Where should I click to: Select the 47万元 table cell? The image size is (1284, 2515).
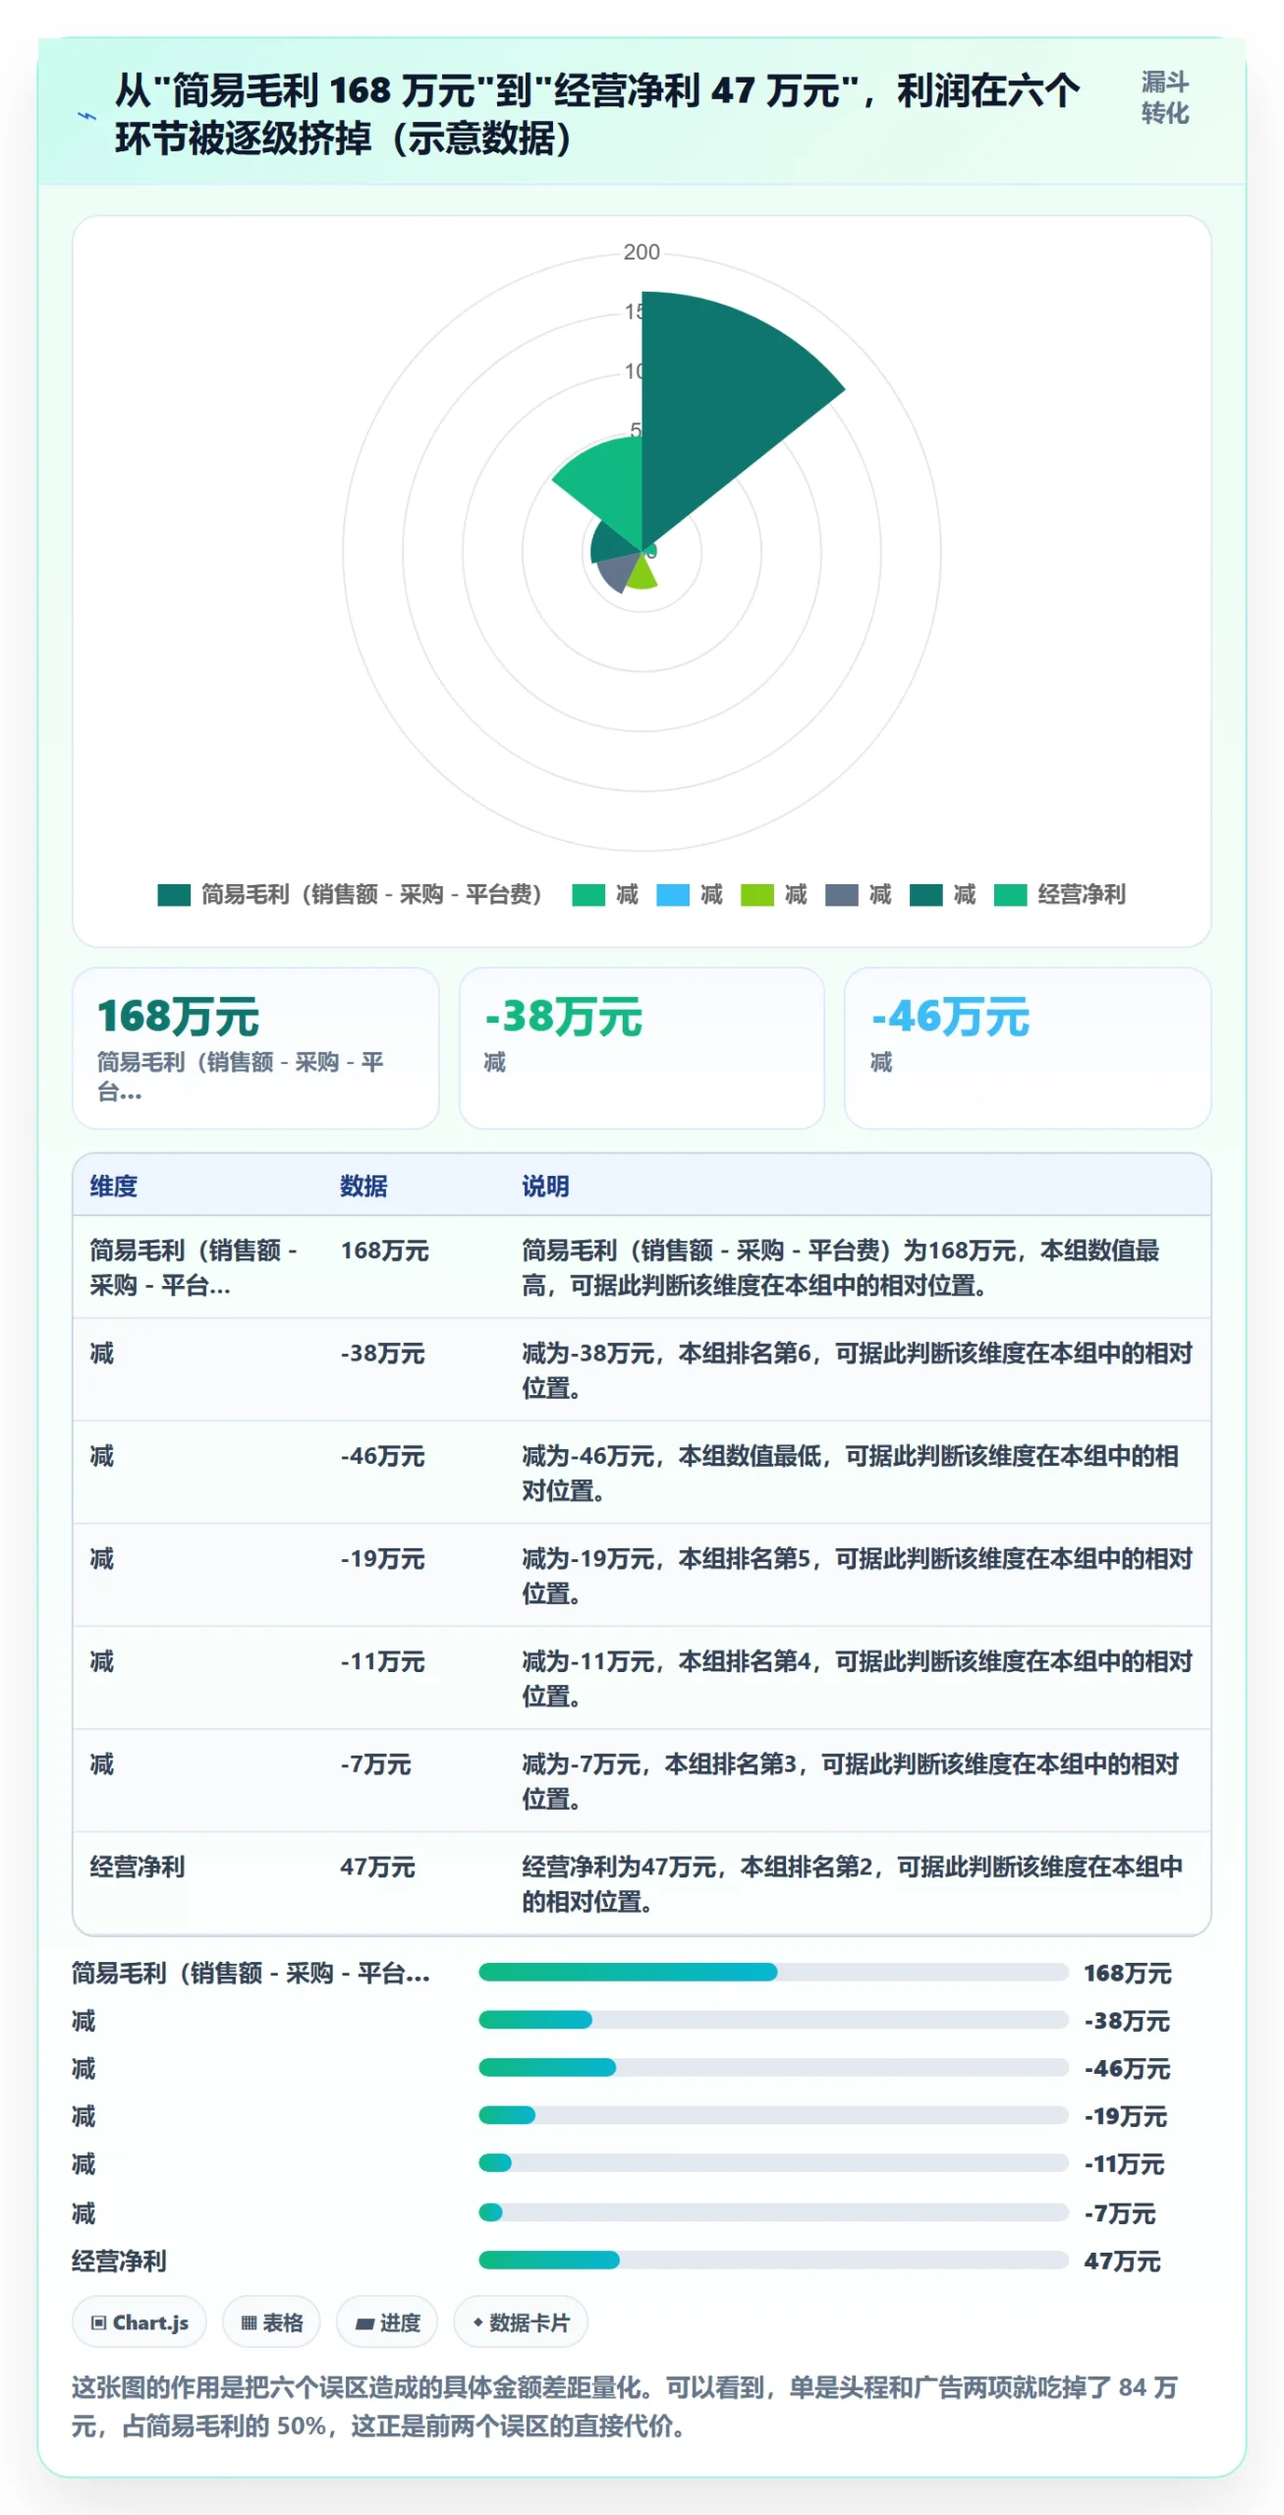point(377,1868)
